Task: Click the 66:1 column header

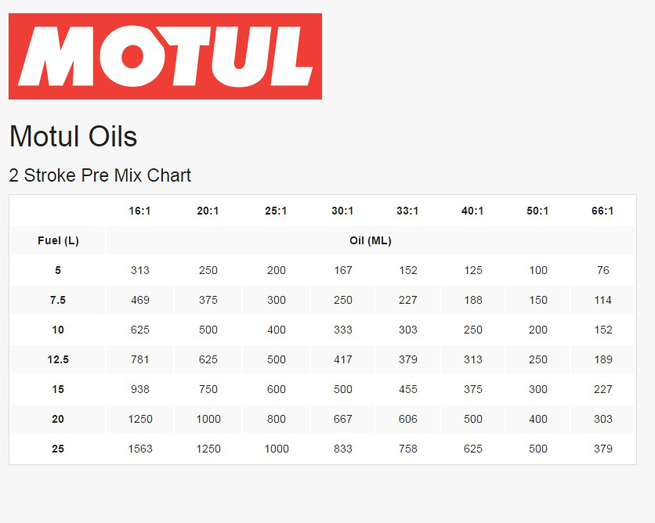Action: click(603, 211)
